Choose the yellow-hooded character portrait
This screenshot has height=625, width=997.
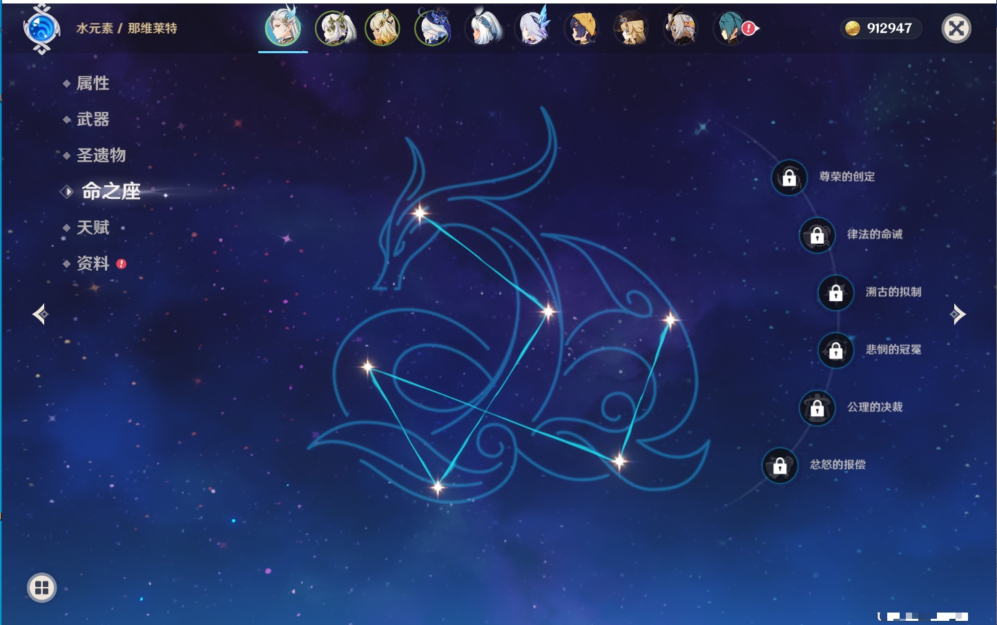coord(581,29)
